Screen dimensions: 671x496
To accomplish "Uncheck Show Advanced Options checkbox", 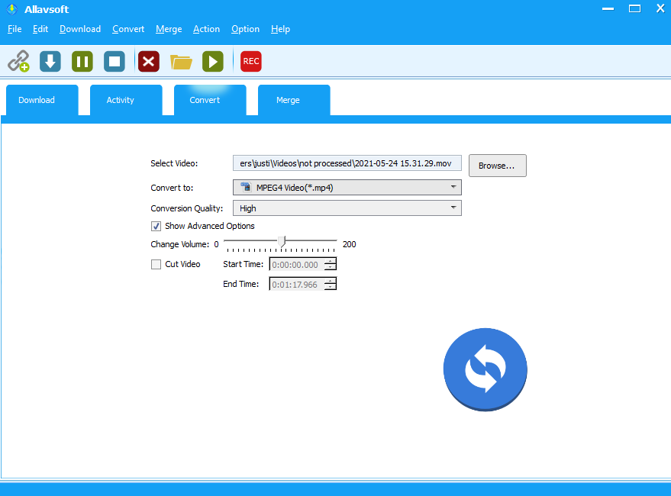I will pyautogui.click(x=156, y=227).
